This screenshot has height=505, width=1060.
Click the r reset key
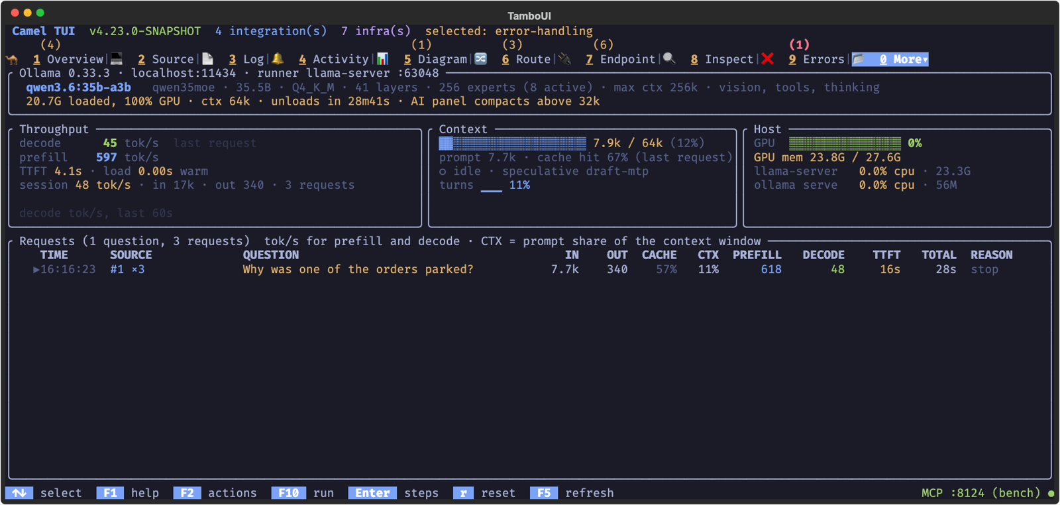(463, 493)
